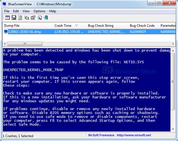Open the Options menu
Screen dimensions: 178x141
pos(39,11)
